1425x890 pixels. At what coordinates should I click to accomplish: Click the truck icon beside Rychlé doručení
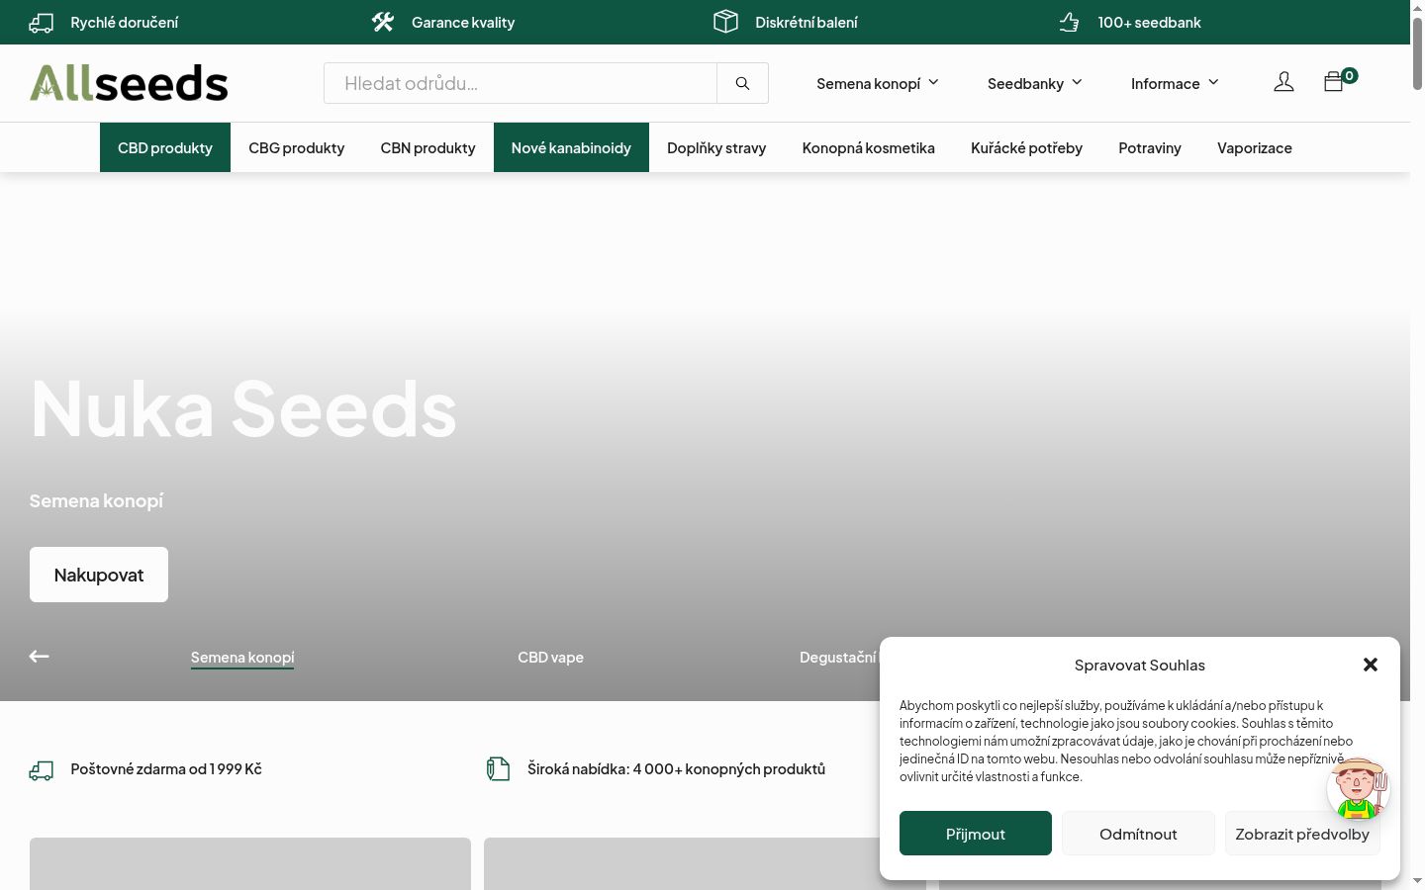pos(42,23)
